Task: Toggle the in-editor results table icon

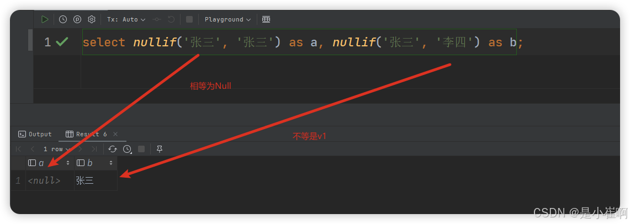Action: pyautogui.click(x=266, y=19)
